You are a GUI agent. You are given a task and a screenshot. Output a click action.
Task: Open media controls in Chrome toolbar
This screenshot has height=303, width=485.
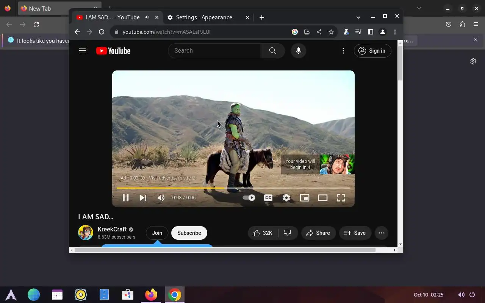tap(358, 32)
